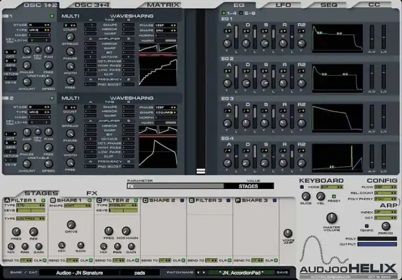Click the Filter 1 RES knob
The height and width of the screenshot is (280, 402).
pyautogui.click(x=33, y=231)
